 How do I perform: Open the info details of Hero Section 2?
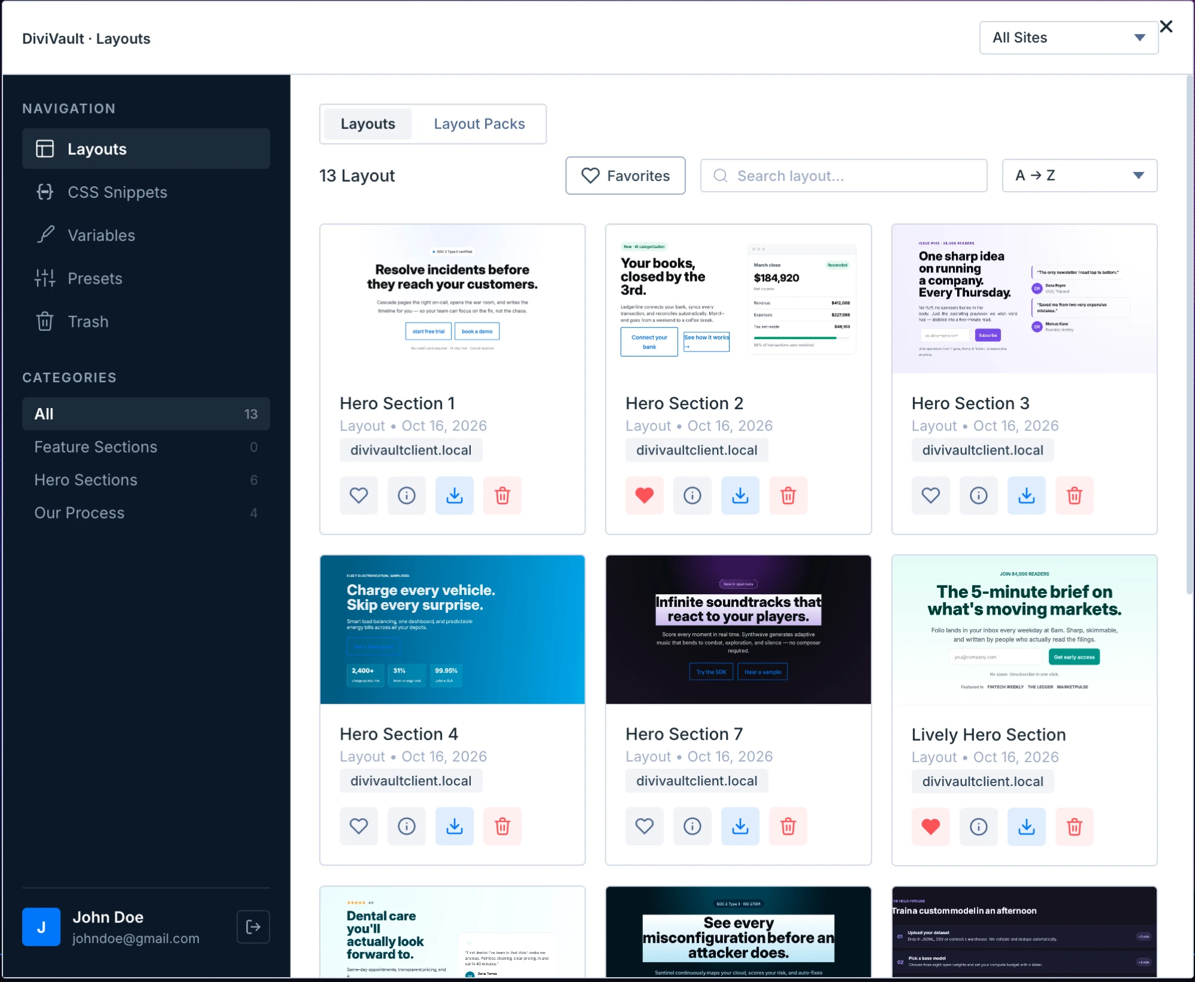[x=692, y=495]
